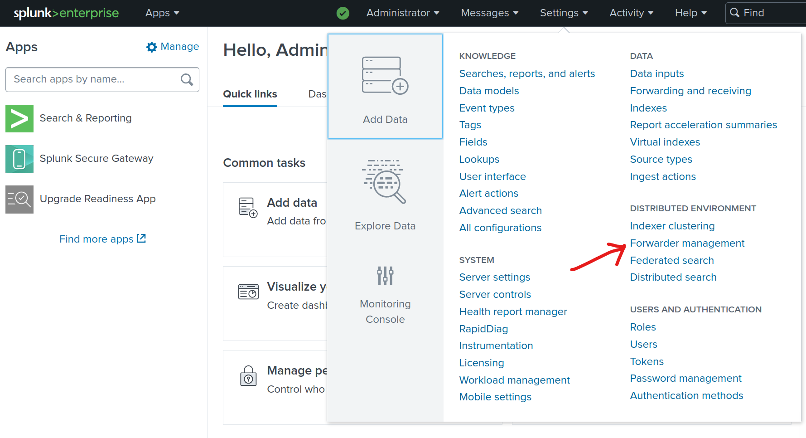Click the Visualize dashboard card icon
This screenshot has height=438, width=806.
[248, 292]
